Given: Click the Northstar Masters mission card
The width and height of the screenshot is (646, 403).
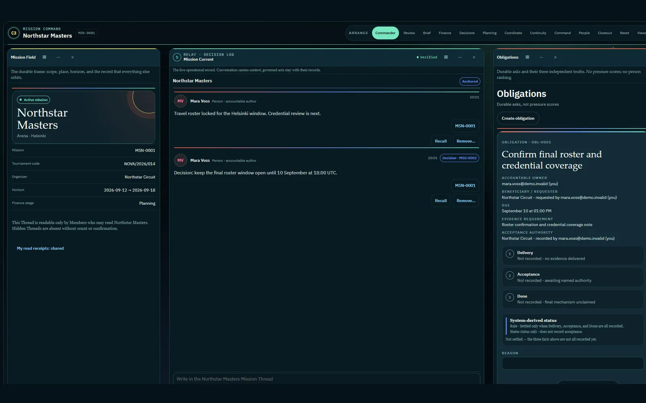Looking at the screenshot, I should (84, 117).
